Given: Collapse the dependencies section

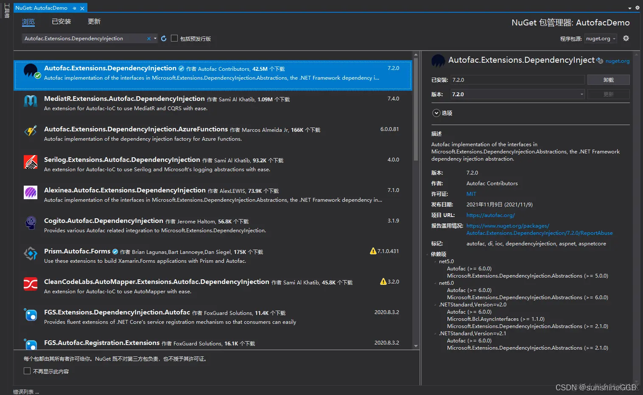Looking at the screenshot, I should [x=427, y=254].
